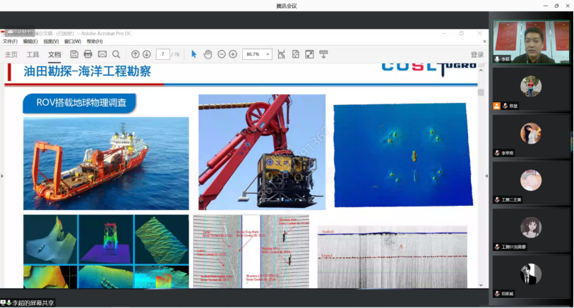Zoom in with the plus icon
574x308 pixels.
tap(233, 54)
